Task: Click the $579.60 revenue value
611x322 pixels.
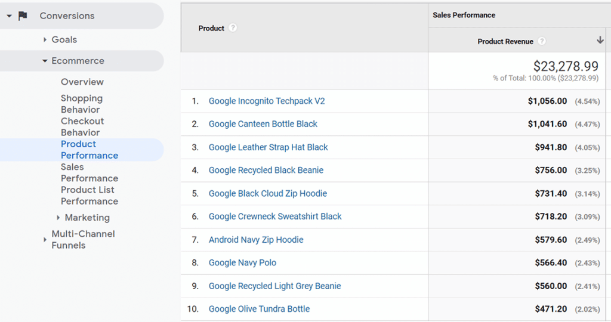Action: pyautogui.click(x=551, y=240)
